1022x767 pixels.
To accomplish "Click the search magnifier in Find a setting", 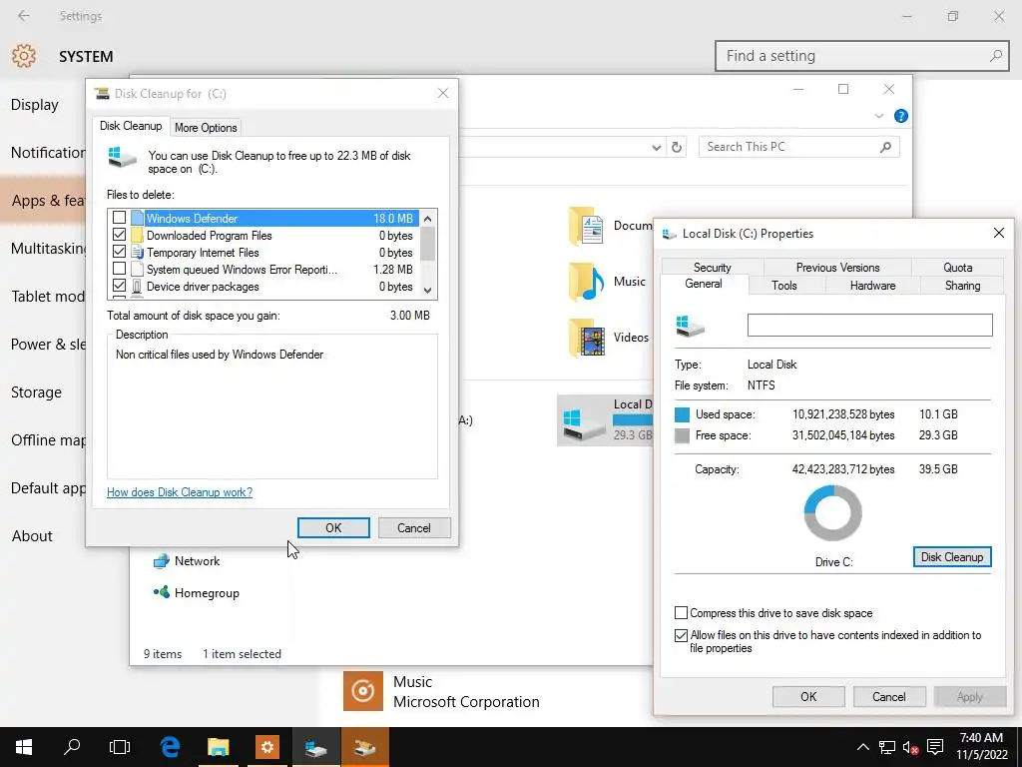I will tap(995, 56).
